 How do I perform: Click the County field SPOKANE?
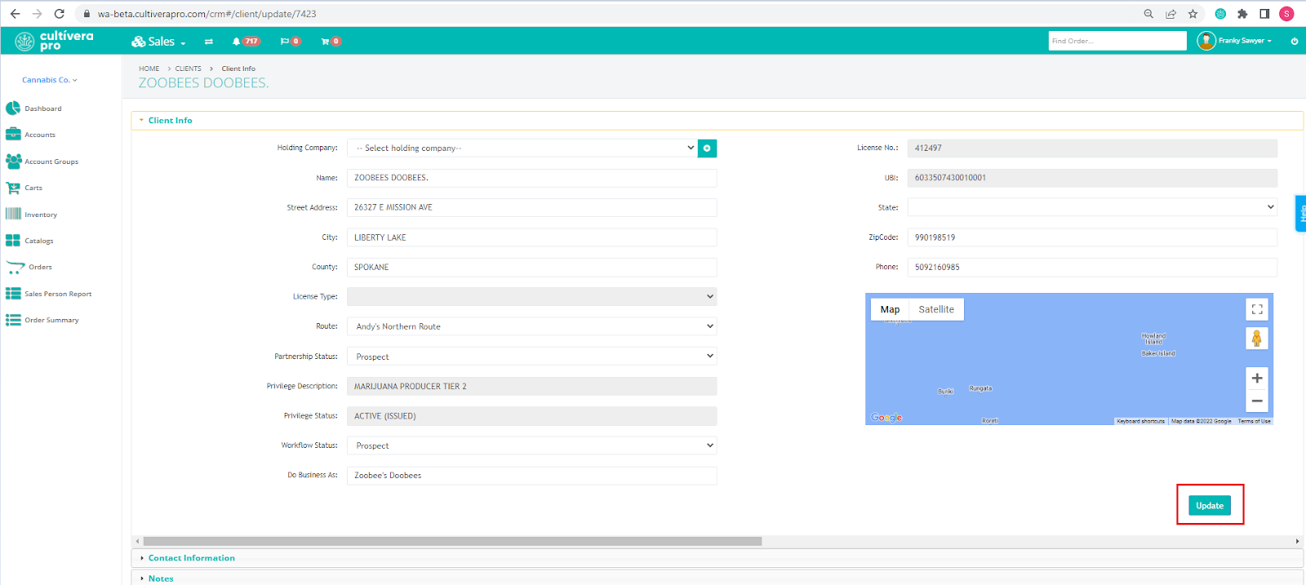531,267
